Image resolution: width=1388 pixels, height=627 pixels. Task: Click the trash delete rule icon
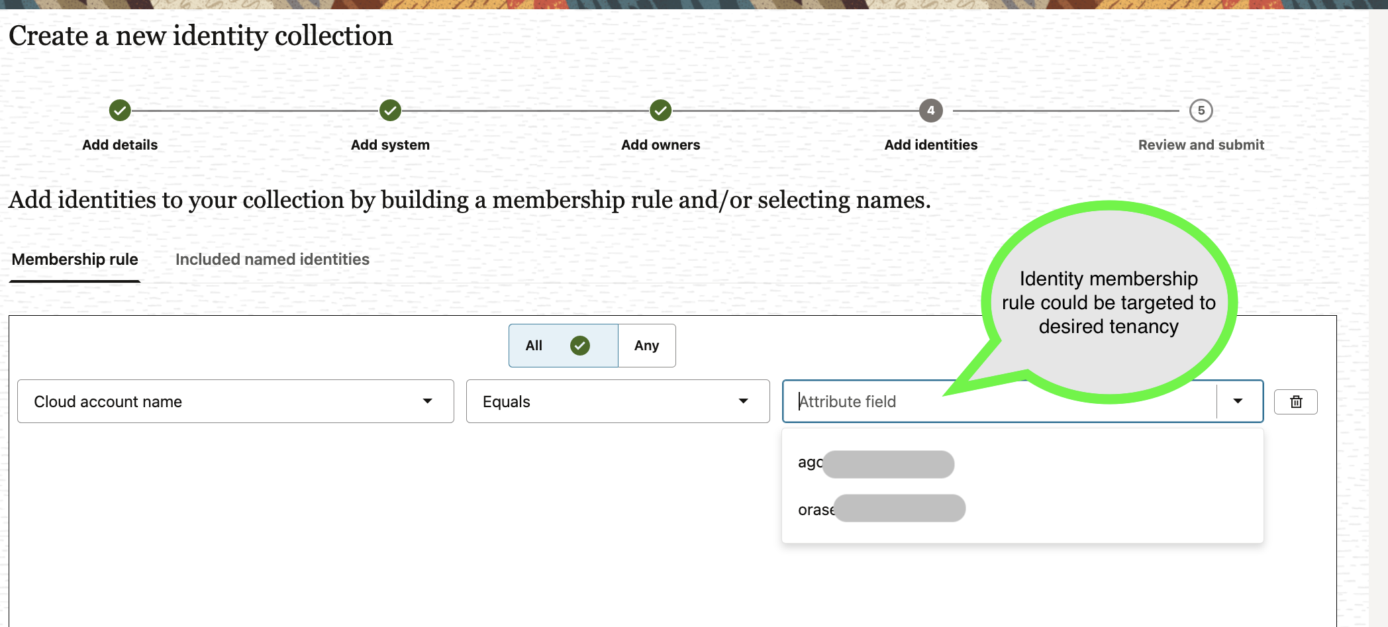(x=1295, y=402)
